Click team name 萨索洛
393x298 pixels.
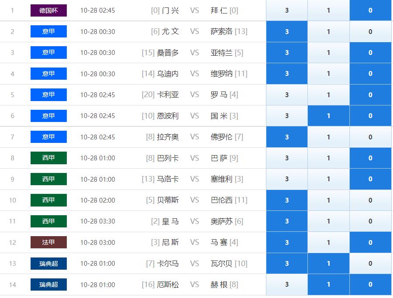coord(221,31)
